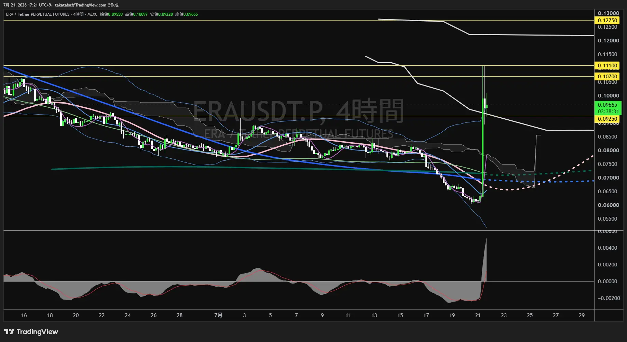627x342 pixels.
Task: Click date 13 on the time axis
Action: click(x=374, y=315)
